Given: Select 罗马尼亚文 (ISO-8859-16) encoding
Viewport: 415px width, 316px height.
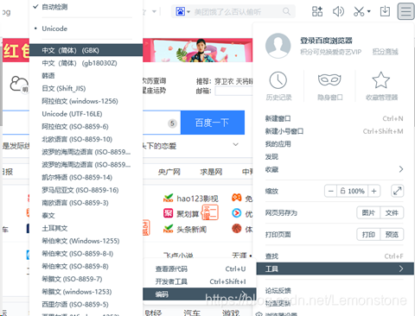Looking at the screenshot, I should pyautogui.click(x=86, y=190).
